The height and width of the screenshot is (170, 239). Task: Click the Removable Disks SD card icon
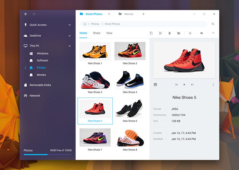(x=25, y=85)
